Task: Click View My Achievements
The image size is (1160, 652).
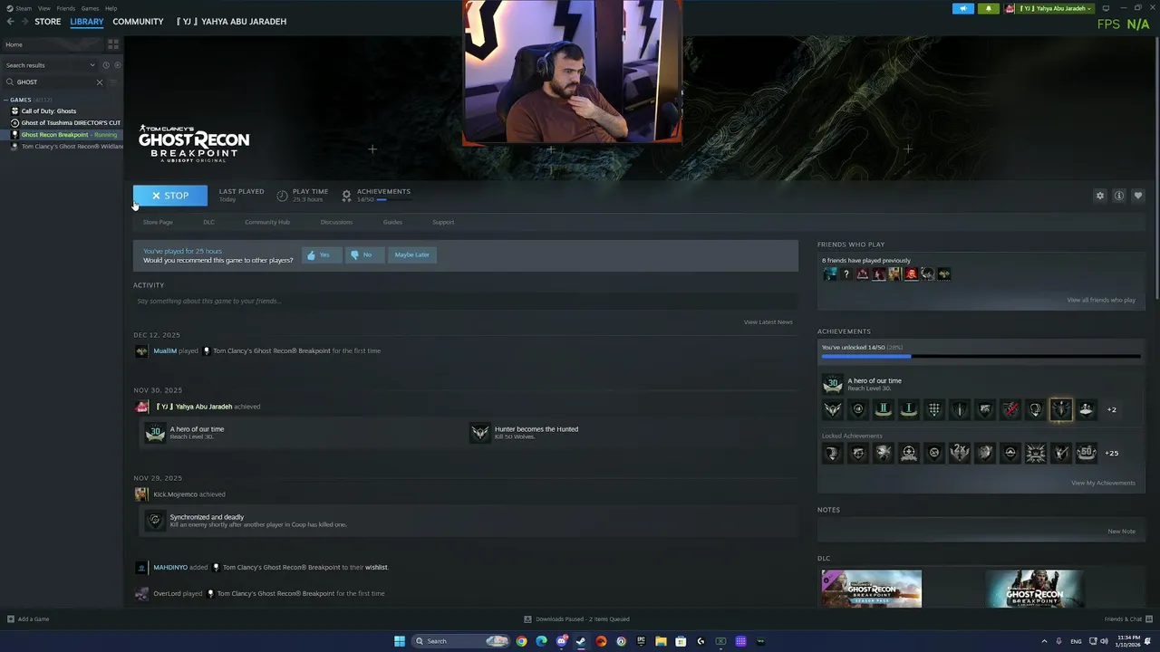Action: click(x=1103, y=483)
